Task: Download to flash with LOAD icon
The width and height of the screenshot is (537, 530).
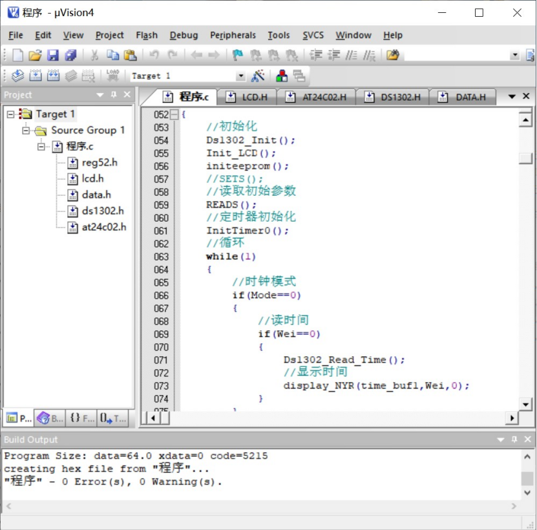Action: [112, 76]
